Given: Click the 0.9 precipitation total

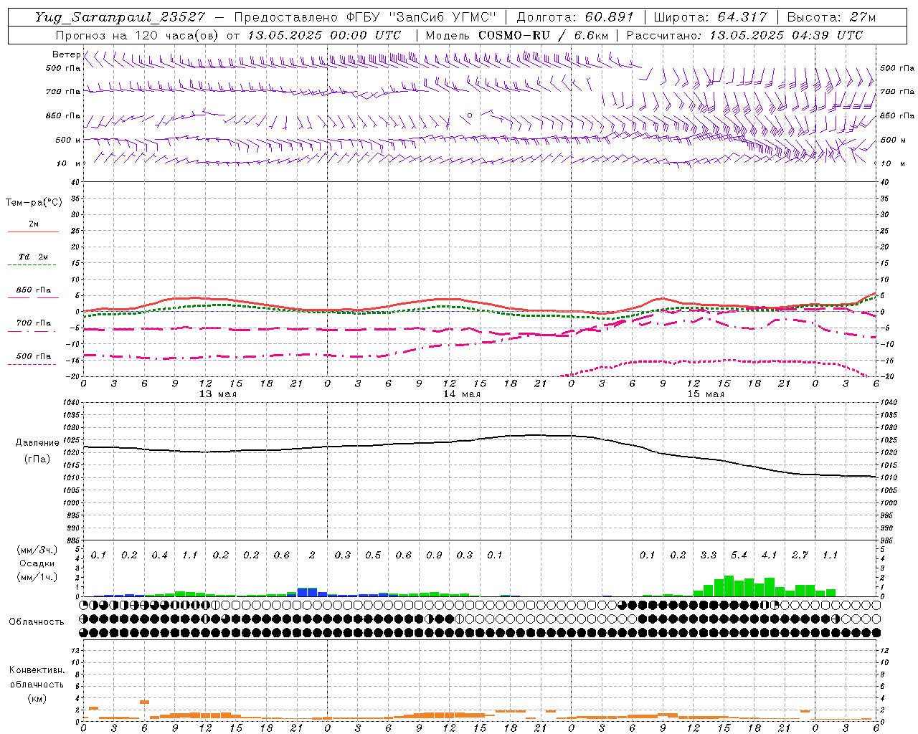Looking at the screenshot, I should point(434,555).
